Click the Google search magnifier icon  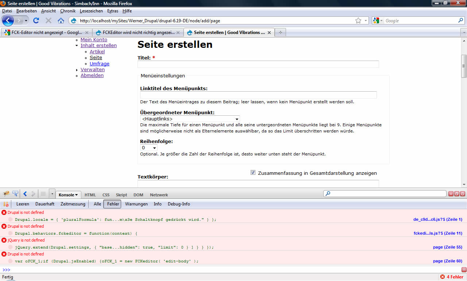click(460, 21)
